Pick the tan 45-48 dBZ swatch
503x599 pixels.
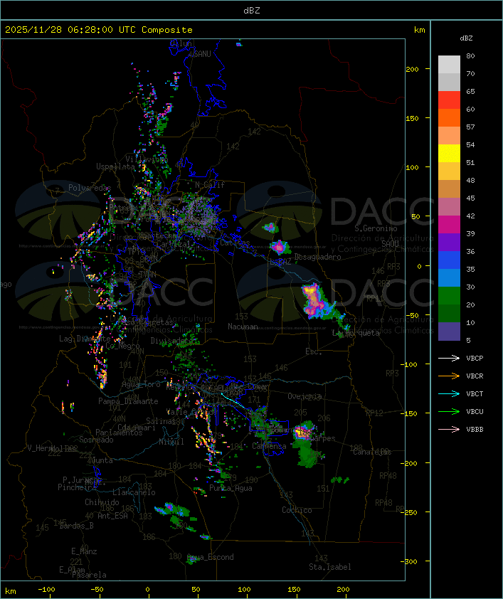tap(449, 189)
